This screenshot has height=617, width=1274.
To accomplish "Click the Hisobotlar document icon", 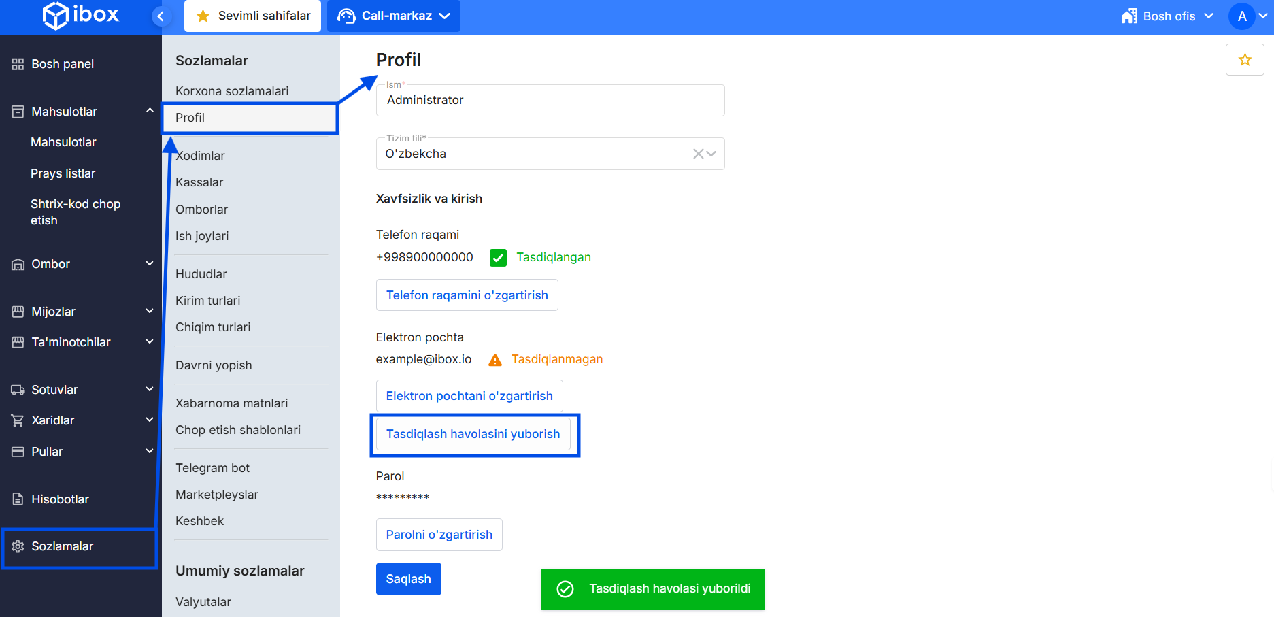I will tap(18, 499).
